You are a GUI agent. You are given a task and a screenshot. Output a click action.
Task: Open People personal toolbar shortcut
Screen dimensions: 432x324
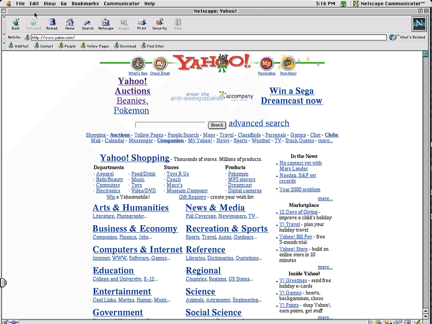(67, 46)
